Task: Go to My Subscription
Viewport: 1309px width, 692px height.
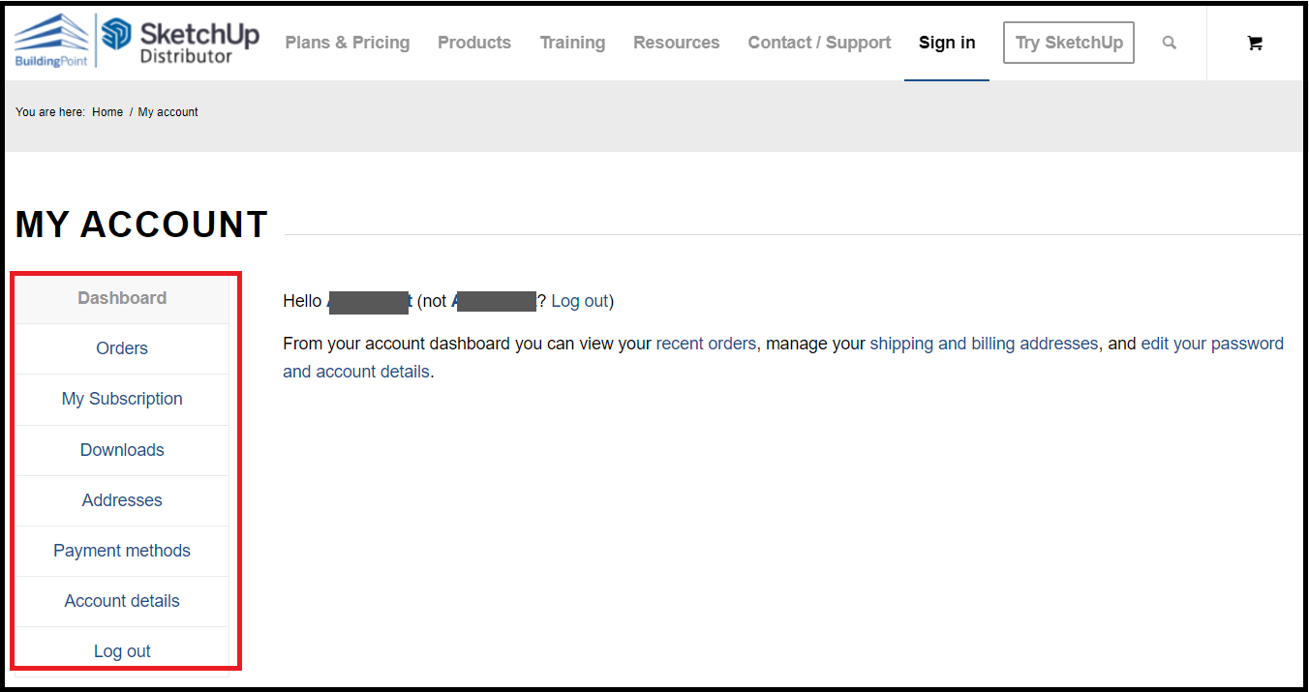Action: pyautogui.click(x=122, y=399)
